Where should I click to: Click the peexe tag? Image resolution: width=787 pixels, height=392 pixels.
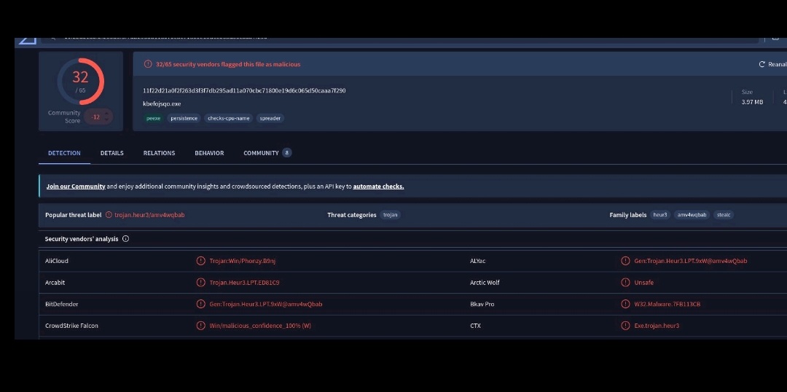point(153,119)
